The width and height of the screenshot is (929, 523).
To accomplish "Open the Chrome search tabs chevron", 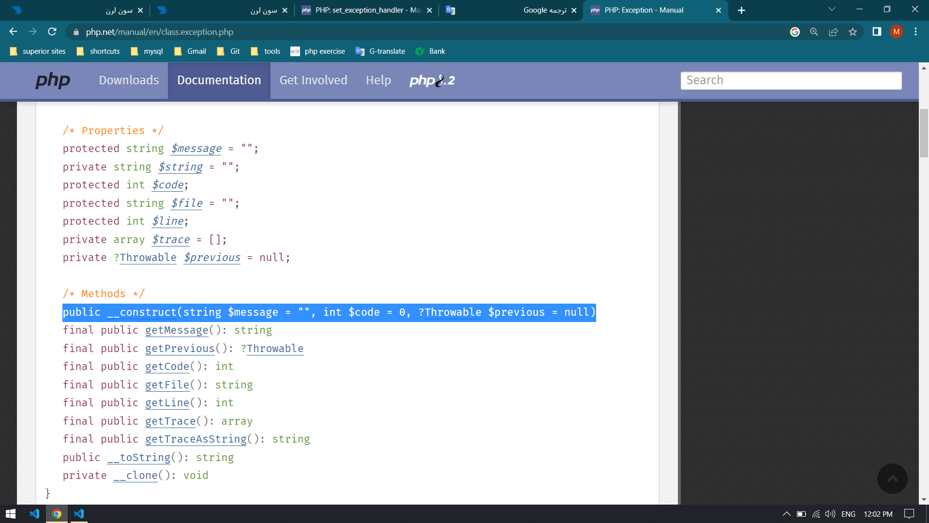I will coord(832,9).
